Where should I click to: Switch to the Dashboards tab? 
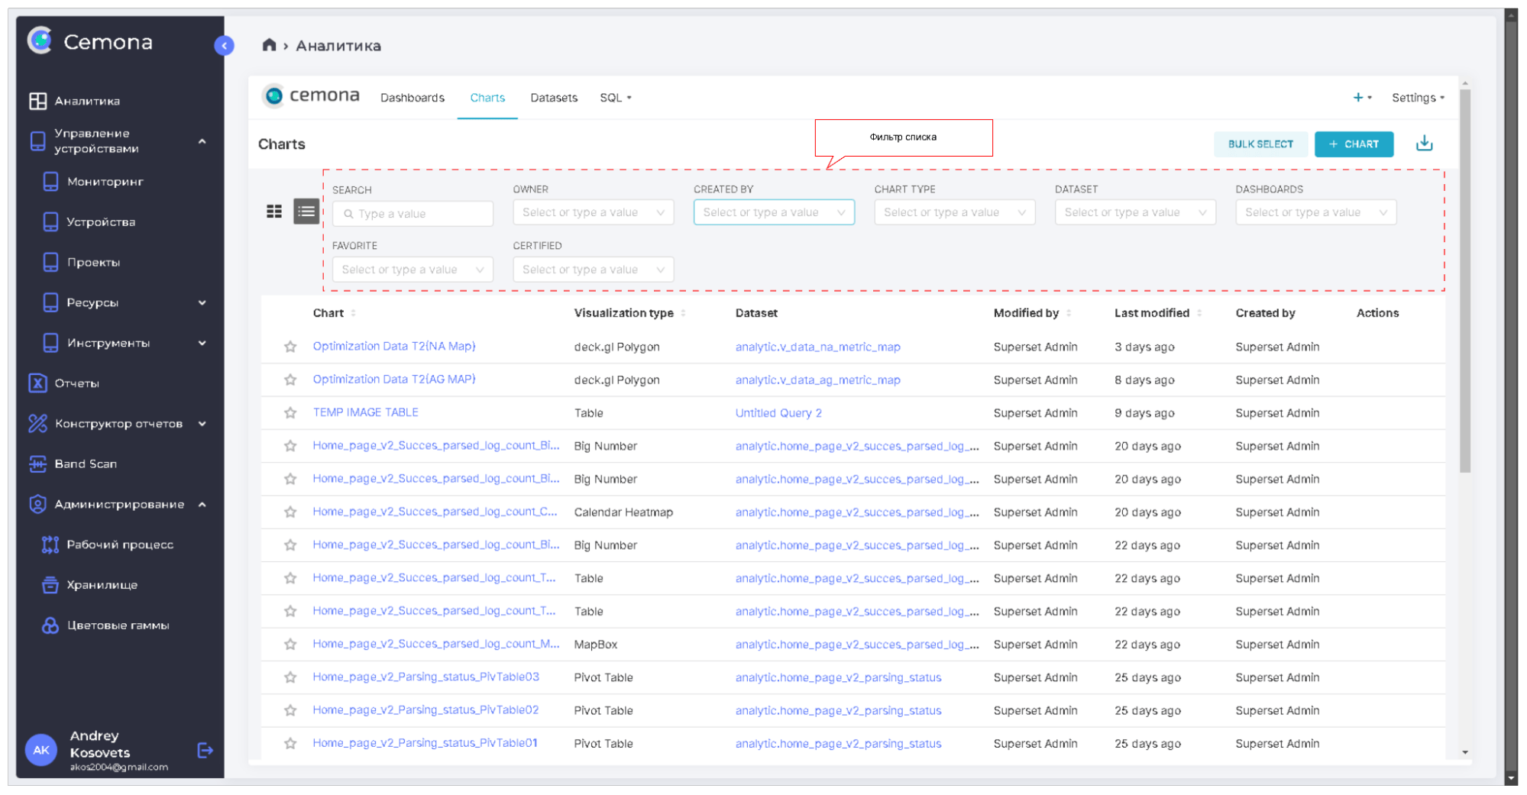pos(412,98)
